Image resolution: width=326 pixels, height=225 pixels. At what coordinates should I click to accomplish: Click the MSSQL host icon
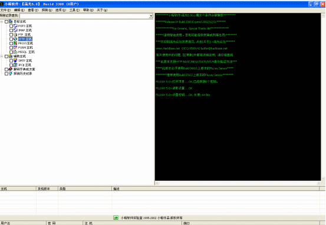pyautogui.click(x=15, y=52)
